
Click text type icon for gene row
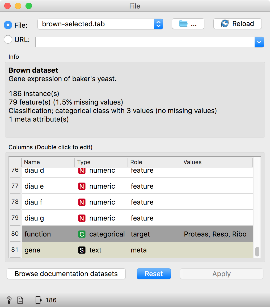(82, 250)
